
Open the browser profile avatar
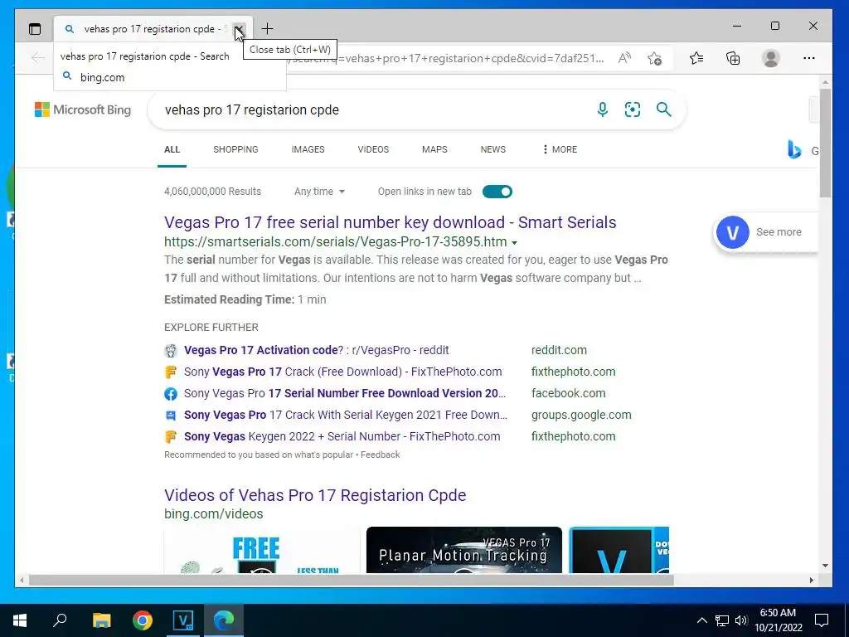[x=770, y=58]
